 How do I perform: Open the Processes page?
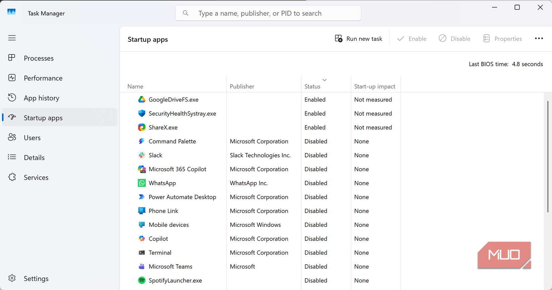click(x=60, y=58)
